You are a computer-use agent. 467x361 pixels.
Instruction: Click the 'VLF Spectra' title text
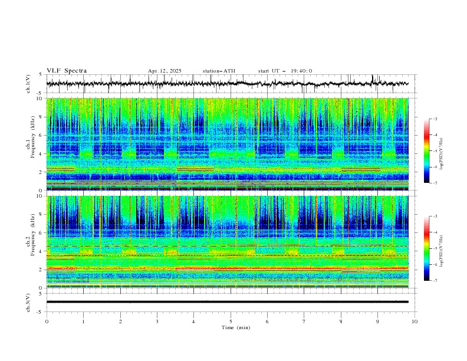pos(67,71)
